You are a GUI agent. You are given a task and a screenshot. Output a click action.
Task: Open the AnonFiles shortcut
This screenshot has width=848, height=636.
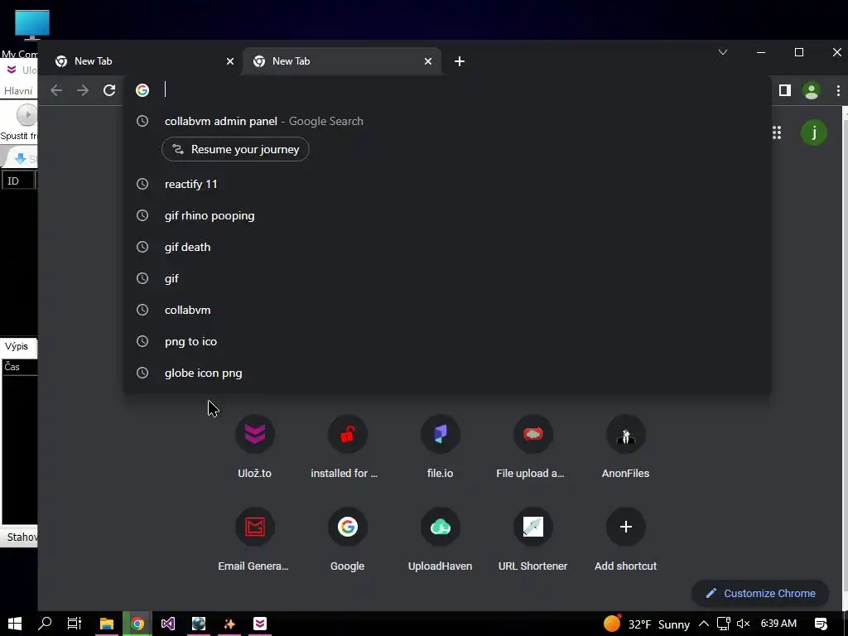tap(626, 446)
